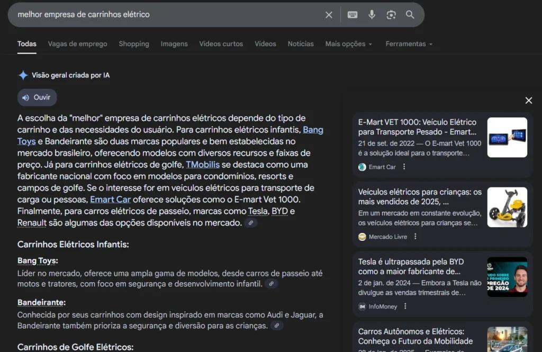Open the three-dot menu beside Mercado Livre
The width and height of the screenshot is (542, 352).
[414, 237]
